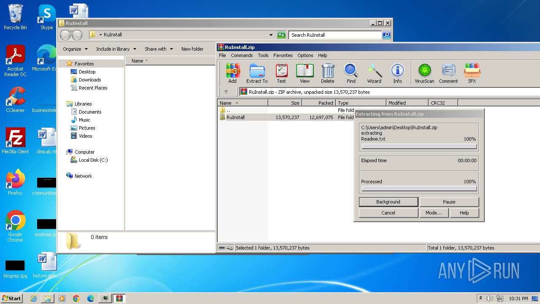This screenshot has width=540, height=304.
Task: Show archive Info
Action: 397,73
